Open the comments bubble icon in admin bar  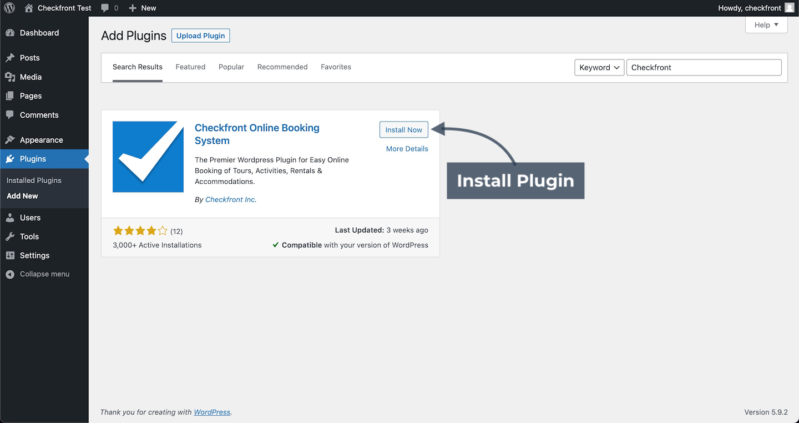coord(105,8)
